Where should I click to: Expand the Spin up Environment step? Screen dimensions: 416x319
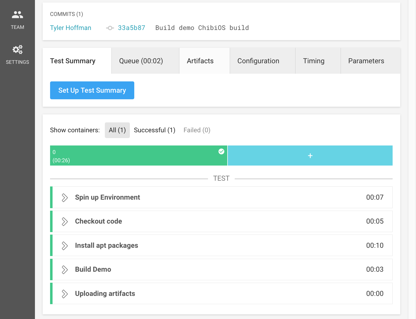point(65,197)
